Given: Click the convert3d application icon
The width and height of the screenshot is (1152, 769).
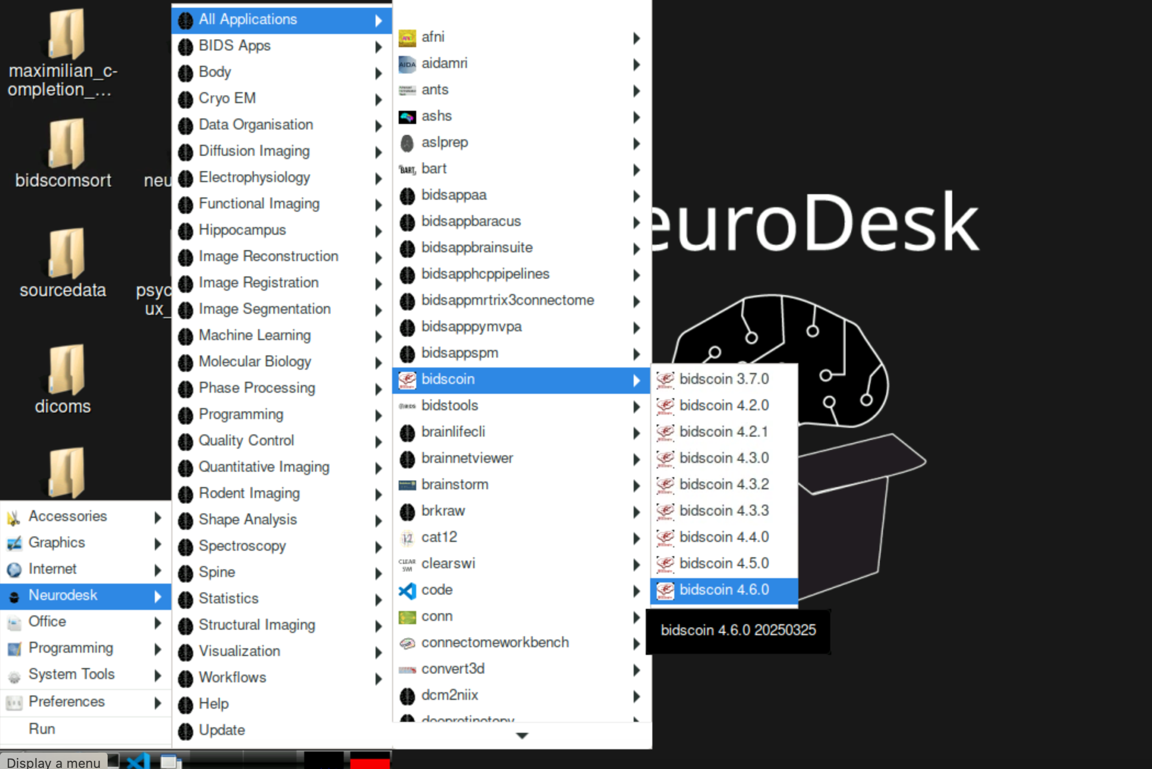Looking at the screenshot, I should coord(407,670).
